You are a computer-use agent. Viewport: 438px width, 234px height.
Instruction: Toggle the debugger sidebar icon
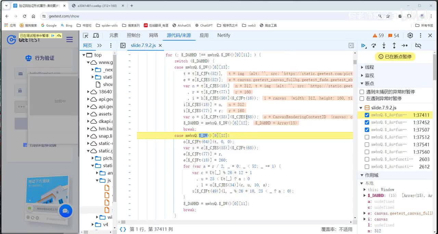coord(351,45)
